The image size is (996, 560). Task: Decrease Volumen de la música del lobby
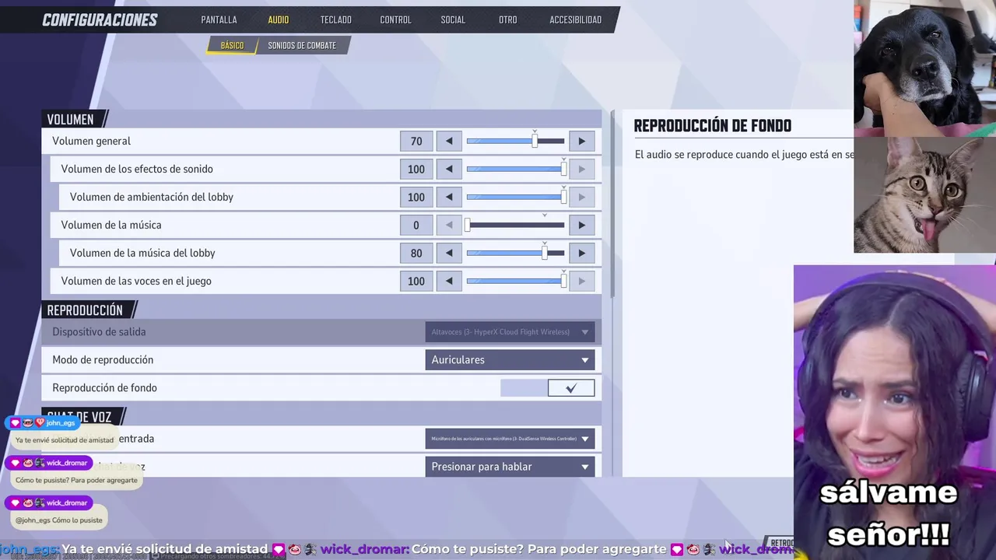449,253
